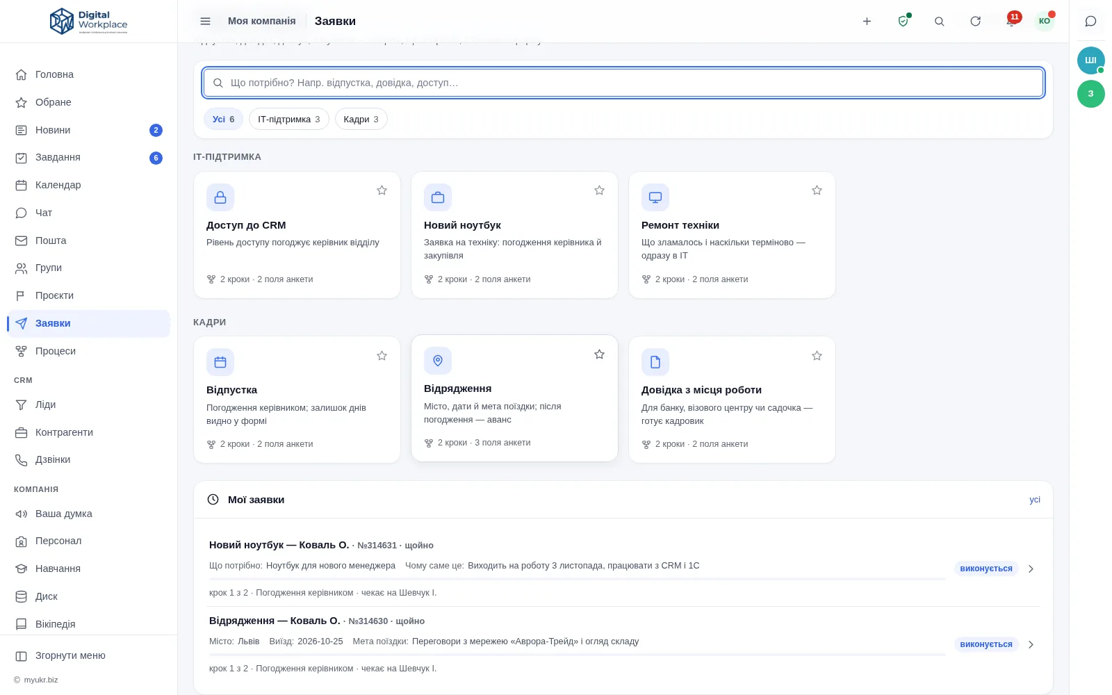This screenshot has width=1112, height=695.
Task: Open the усі link in Мої заявки
Action: [x=1035, y=500]
